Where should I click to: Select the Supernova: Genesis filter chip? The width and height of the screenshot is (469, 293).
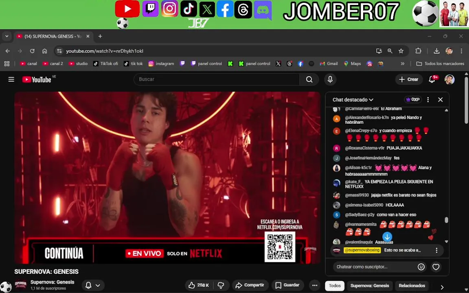point(370,286)
